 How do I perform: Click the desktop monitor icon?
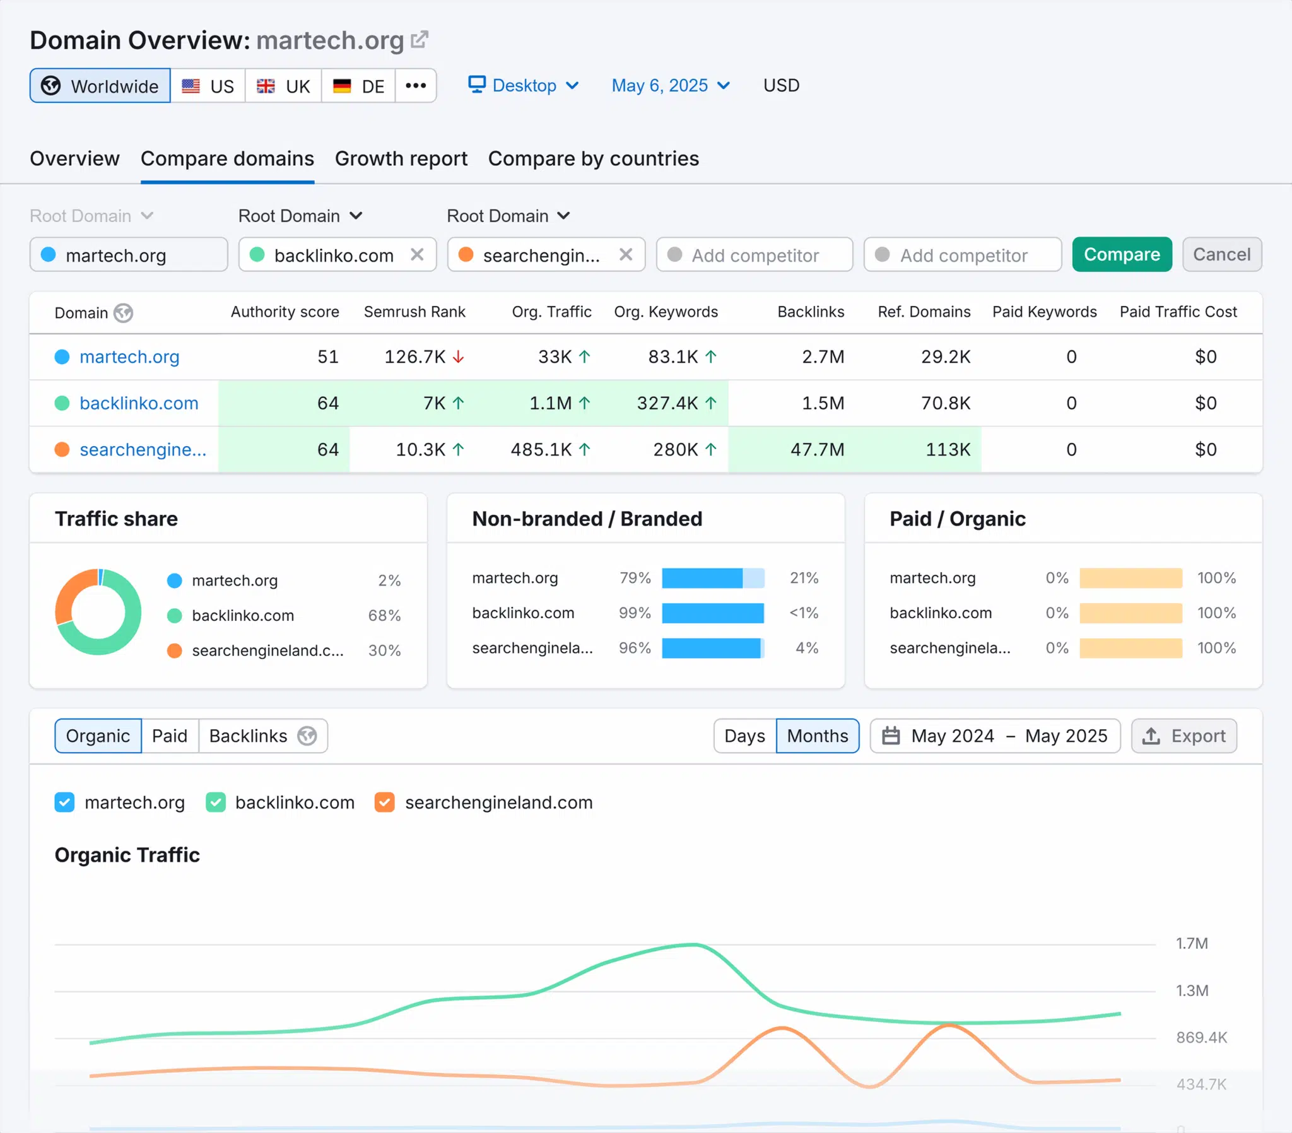(x=477, y=85)
